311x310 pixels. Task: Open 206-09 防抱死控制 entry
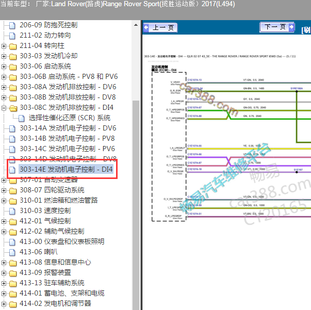(48, 25)
